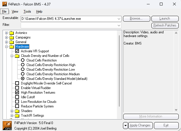Viewport: 181px width, 131px height.
Task: Click the Campaigns folder icon
Action: 11,38
